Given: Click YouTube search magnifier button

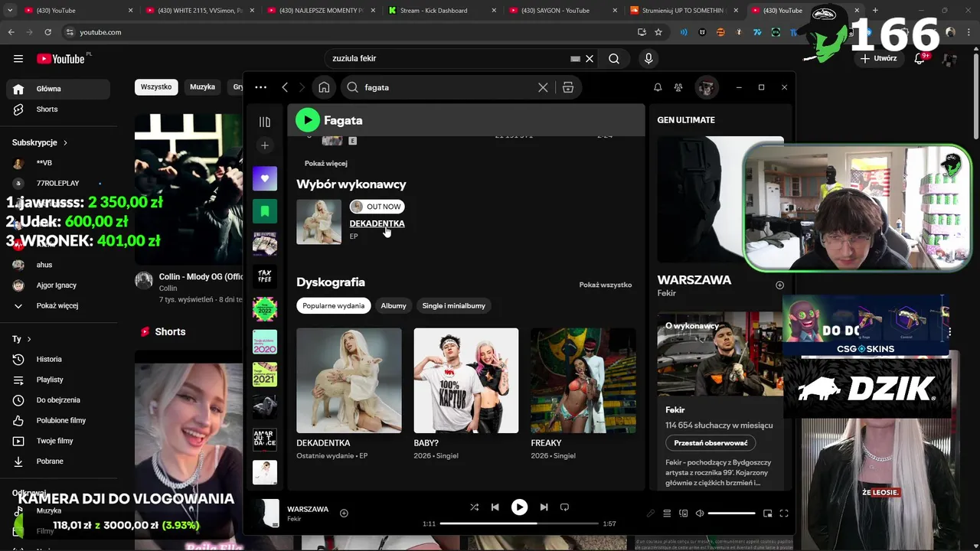Looking at the screenshot, I should 614,58.
